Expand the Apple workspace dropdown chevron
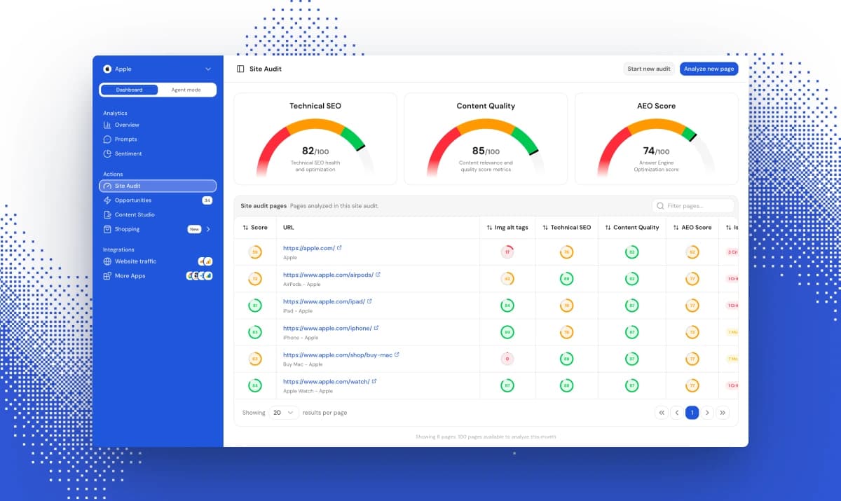 (208, 69)
